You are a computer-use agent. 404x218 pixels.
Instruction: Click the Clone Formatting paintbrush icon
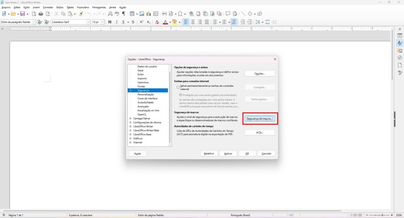click(x=81, y=14)
